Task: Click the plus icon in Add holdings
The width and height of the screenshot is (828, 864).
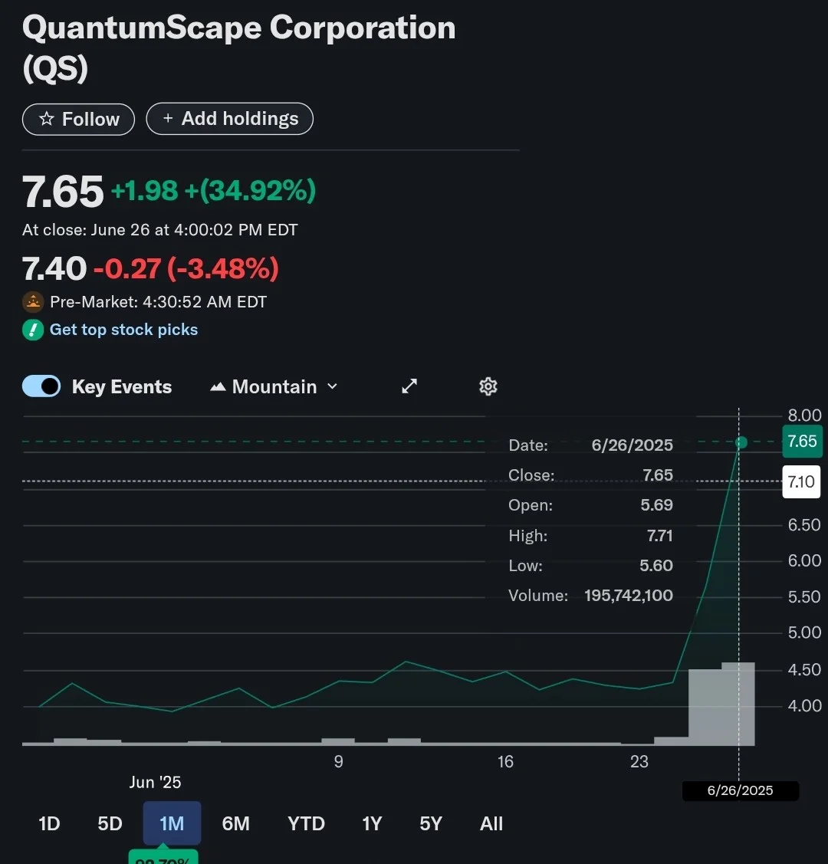Action: [168, 119]
